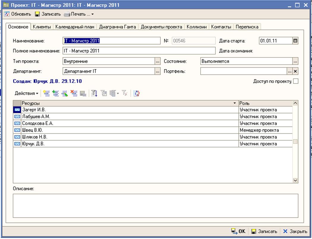This screenshot has width=312, height=239.
Task: Open the filter history dropdown arrow
Action: (x=118, y=93)
